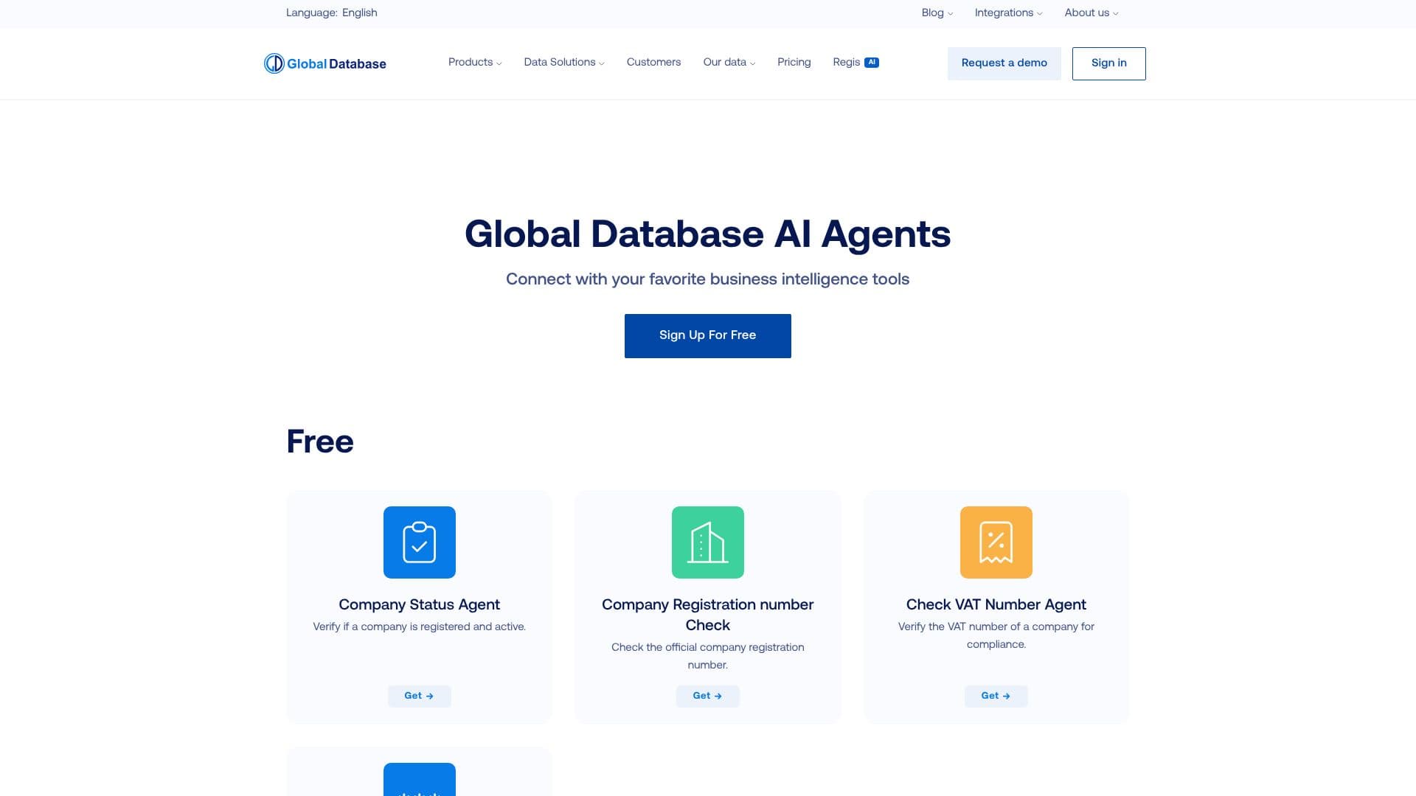Click the Company Registration number Check title
Viewport: 1416px width, 796px height.
tap(708, 615)
